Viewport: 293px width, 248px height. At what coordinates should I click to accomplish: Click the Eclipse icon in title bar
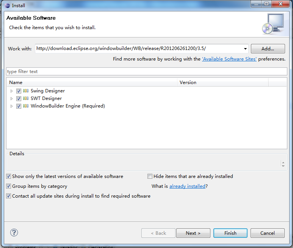7,6
